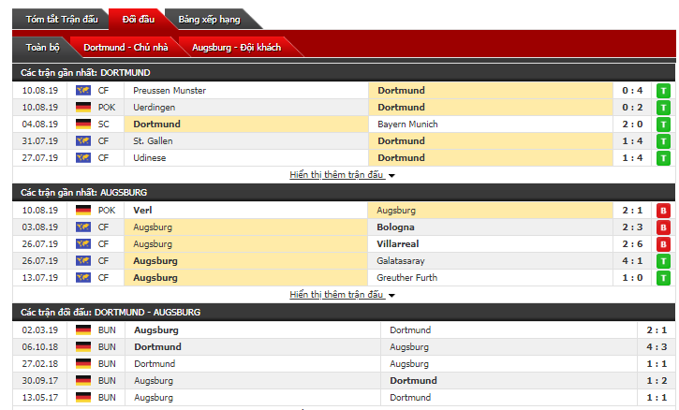Click the SC competition code
Screen dimensions: 679x410
pyautogui.click(x=104, y=124)
